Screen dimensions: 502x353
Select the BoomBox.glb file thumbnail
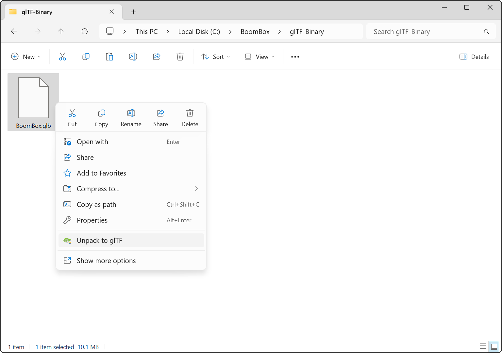33,102
